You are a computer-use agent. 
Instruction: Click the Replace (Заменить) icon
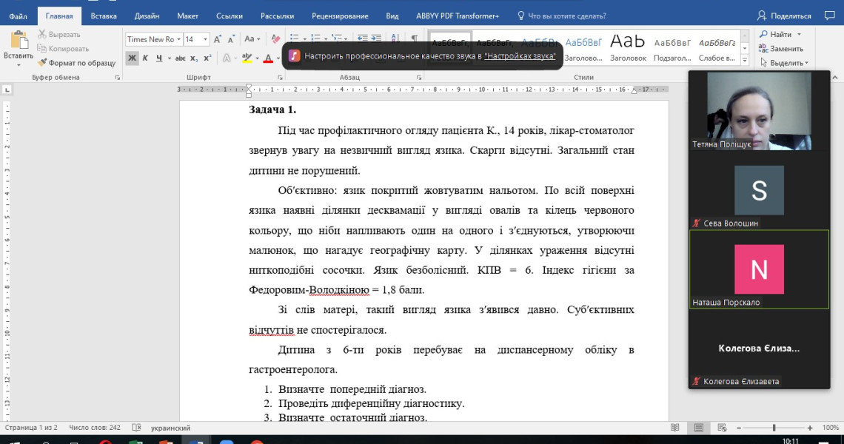coord(763,49)
